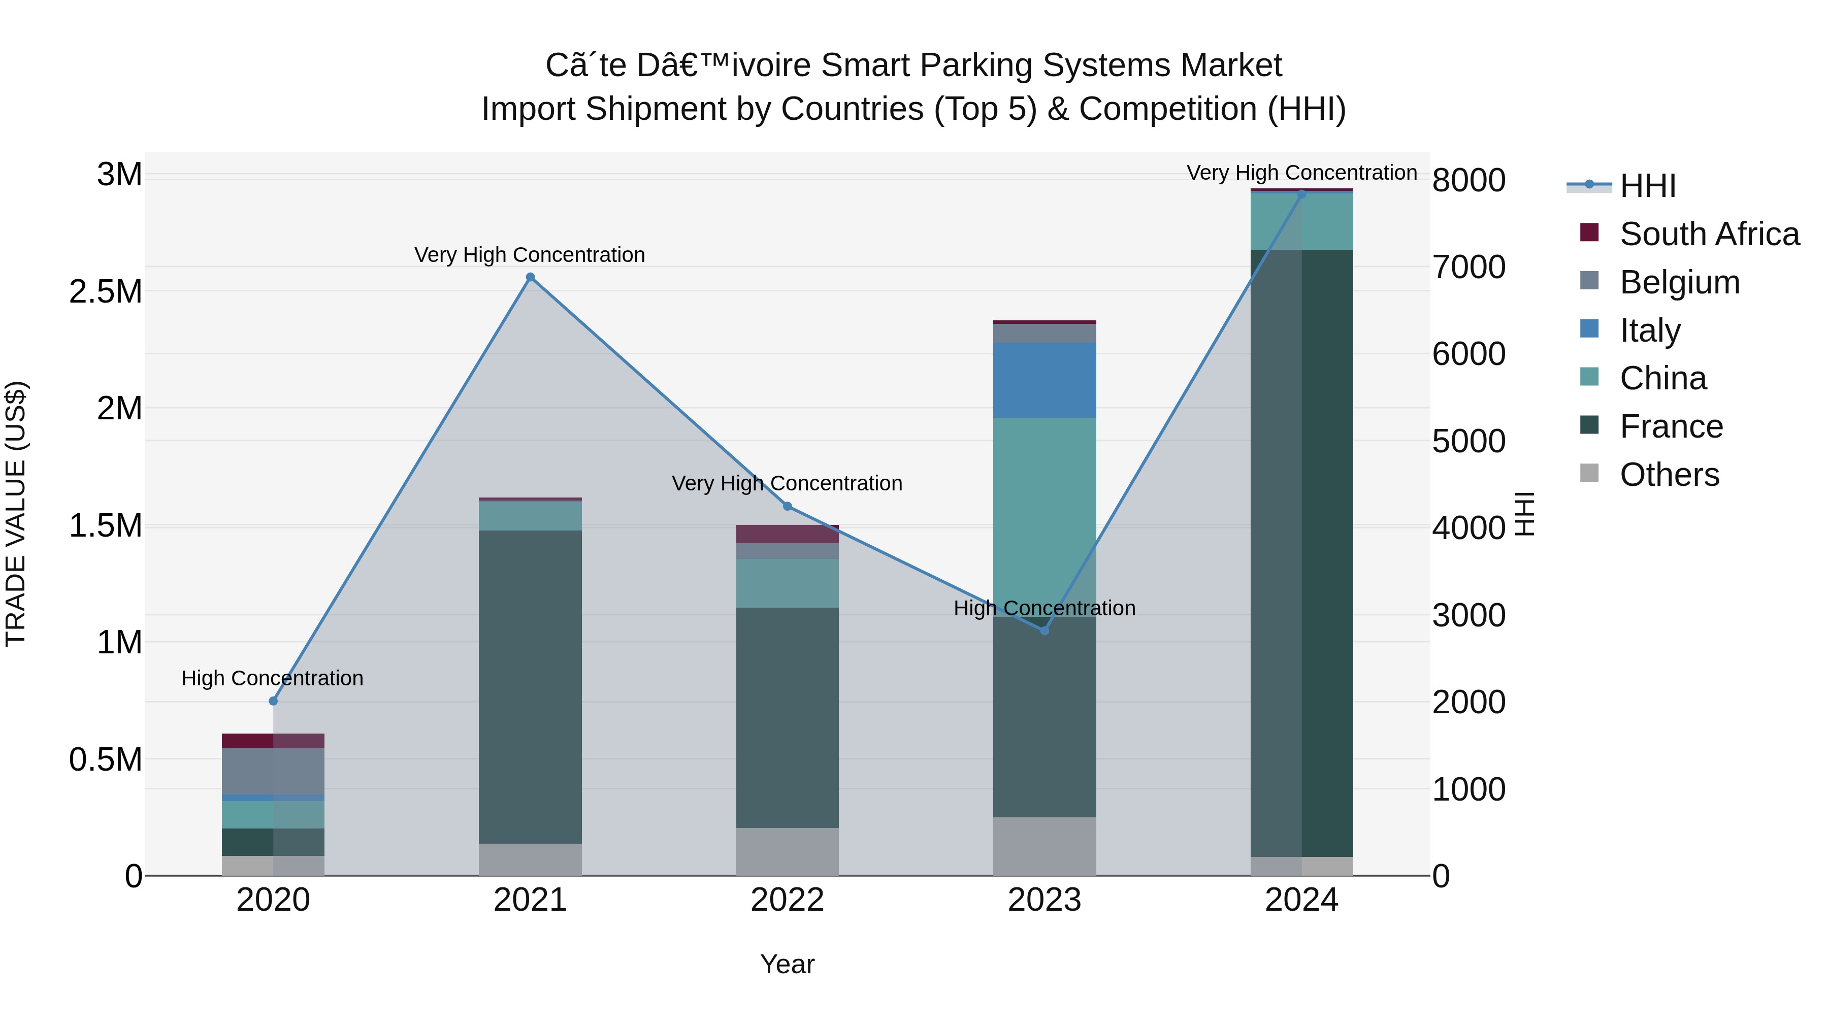Toggle the HHI legend line marker
The width and height of the screenshot is (1828, 1028).
(x=1589, y=185)
